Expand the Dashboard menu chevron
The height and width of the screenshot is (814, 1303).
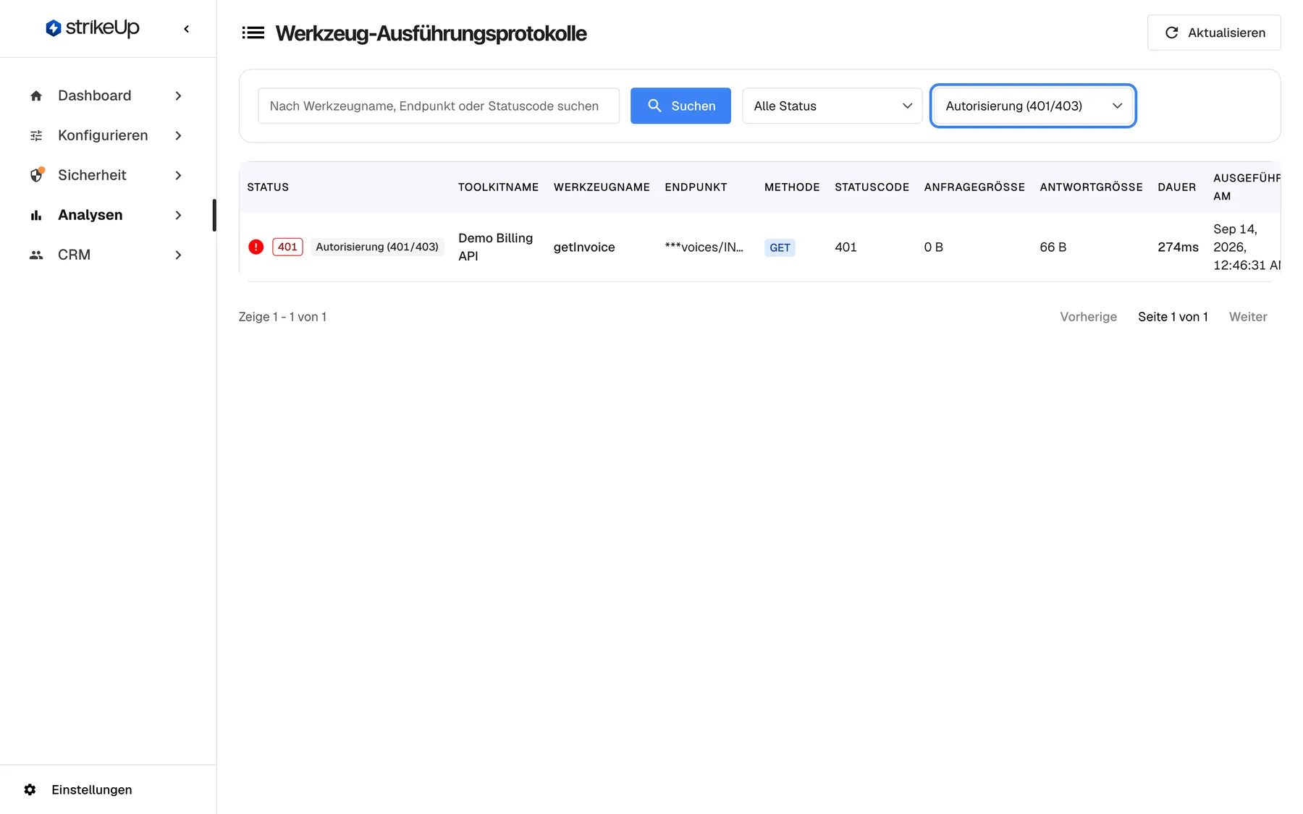click(x=178, y=96)
